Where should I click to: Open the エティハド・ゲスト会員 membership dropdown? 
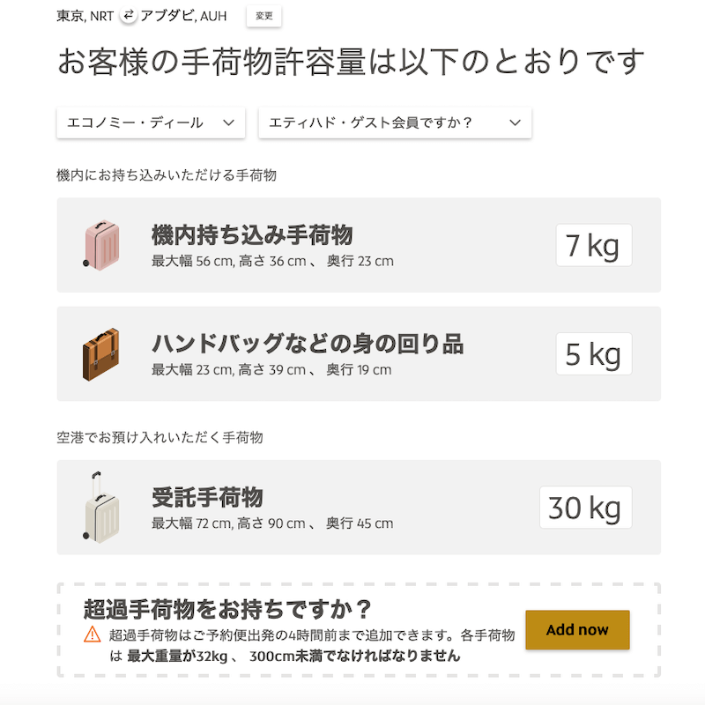pyautogui.click(x=395, y=123)
